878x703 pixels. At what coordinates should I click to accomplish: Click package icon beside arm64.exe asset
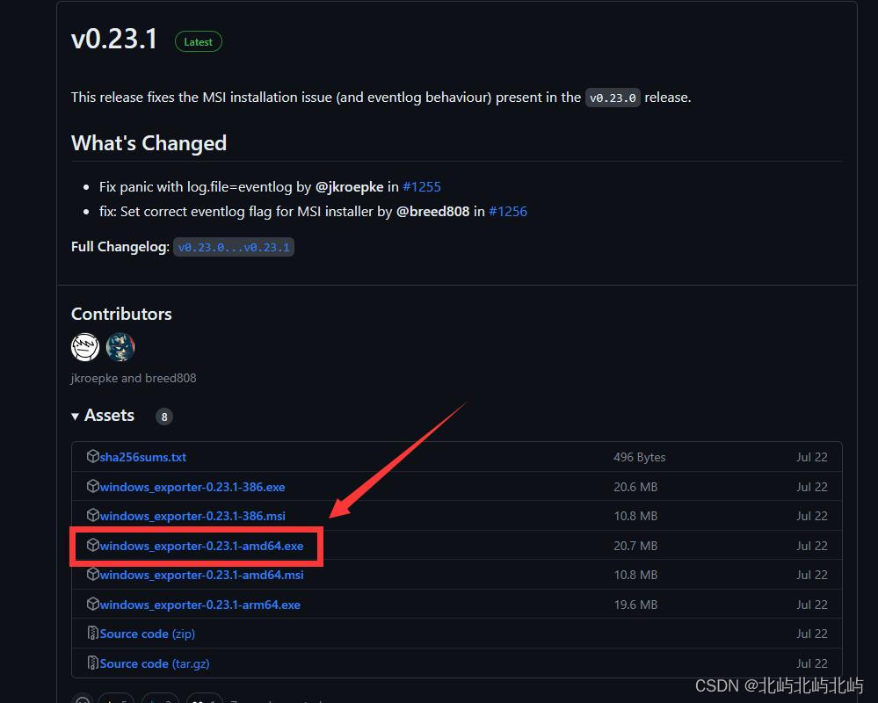[93, 604]
